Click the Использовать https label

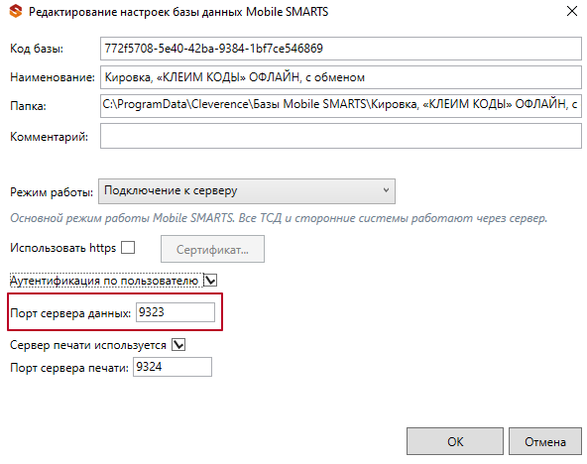(62, 248)
